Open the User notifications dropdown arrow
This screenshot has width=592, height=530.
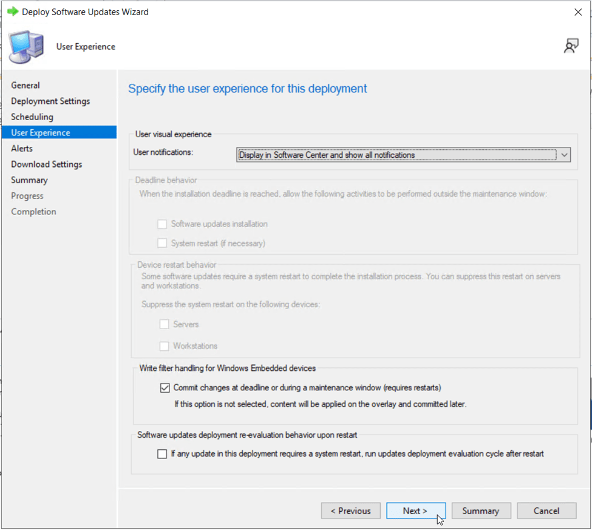click(565, 155)
